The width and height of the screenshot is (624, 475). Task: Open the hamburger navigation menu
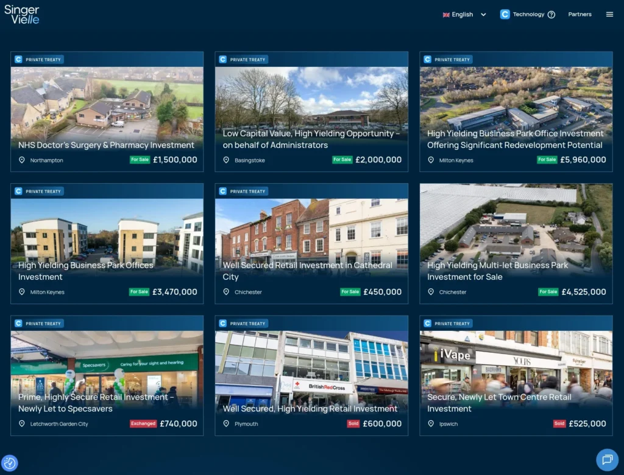coord(609,14)
